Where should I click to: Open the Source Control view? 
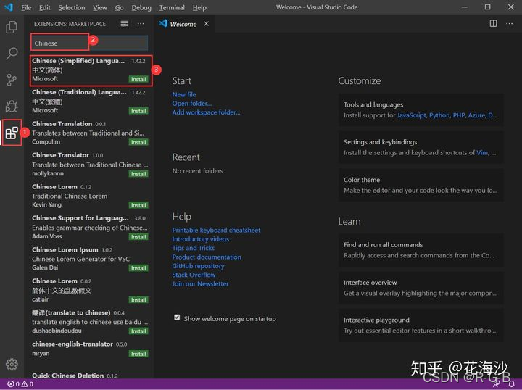[x=12, y=80]
